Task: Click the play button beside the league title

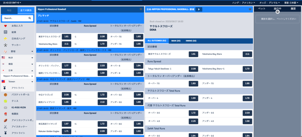Action: point(198,9)
